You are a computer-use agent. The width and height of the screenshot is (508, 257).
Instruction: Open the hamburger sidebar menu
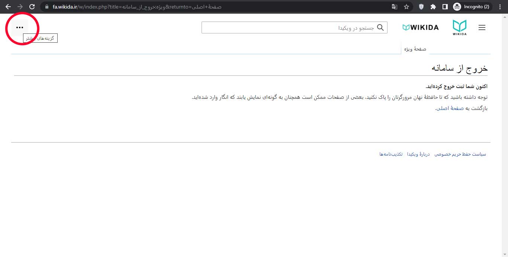[x=482, y=27]
